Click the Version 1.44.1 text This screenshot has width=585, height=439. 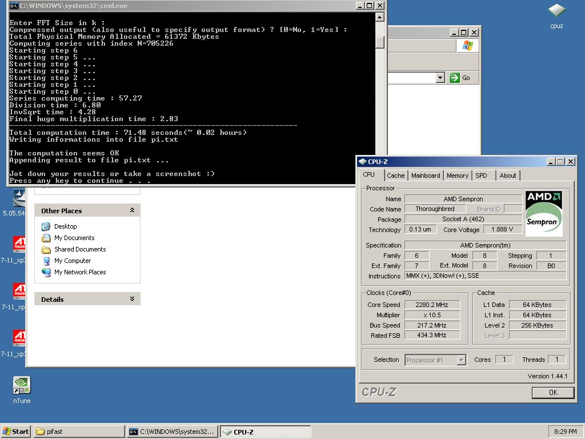547,376
